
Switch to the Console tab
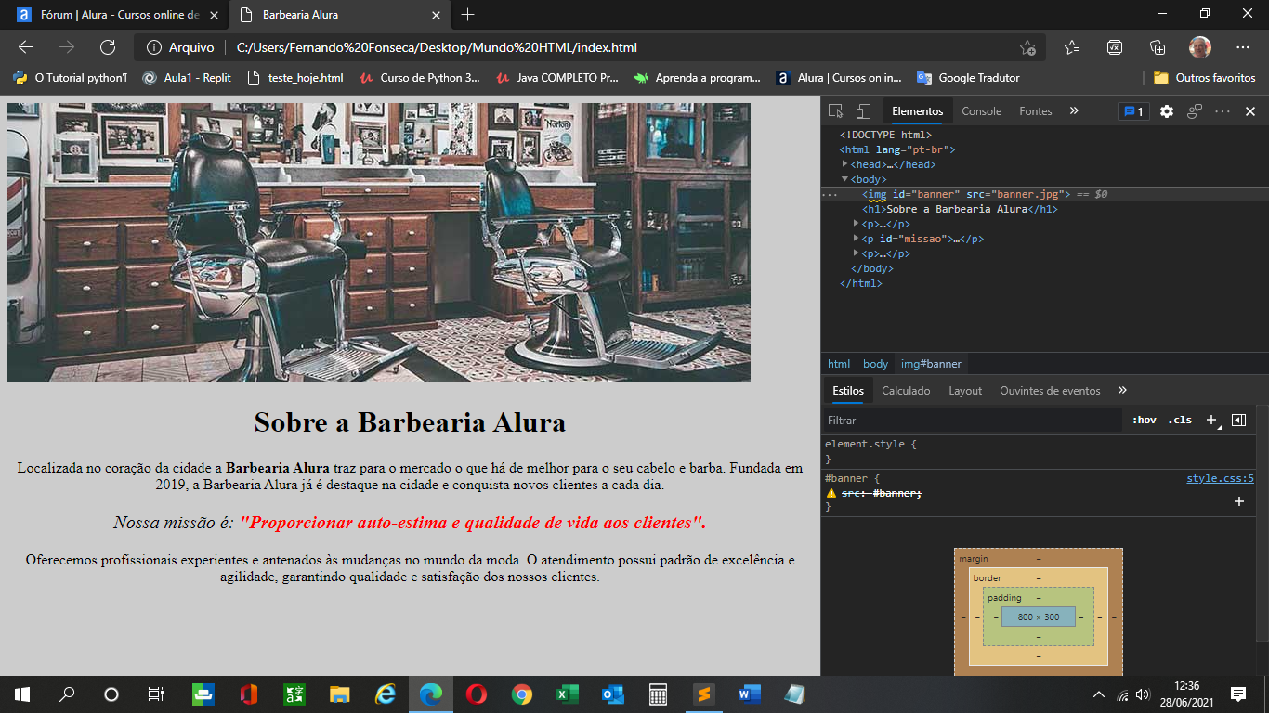click(981, 111)
